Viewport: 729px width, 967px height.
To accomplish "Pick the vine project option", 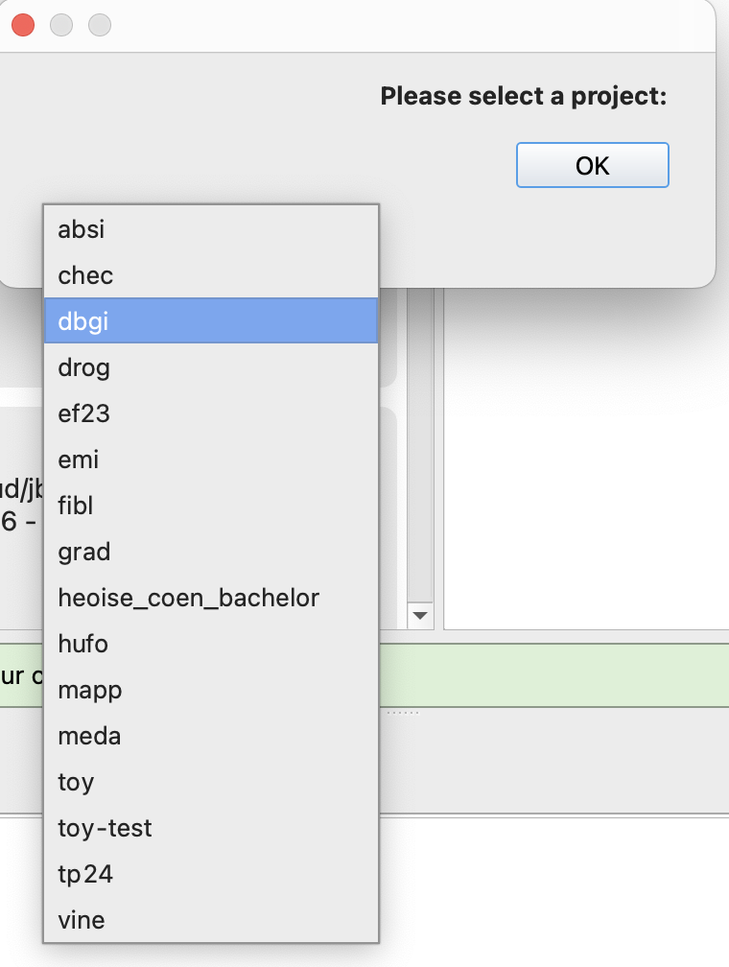I will pyautogui.click(x=211, y=920).
